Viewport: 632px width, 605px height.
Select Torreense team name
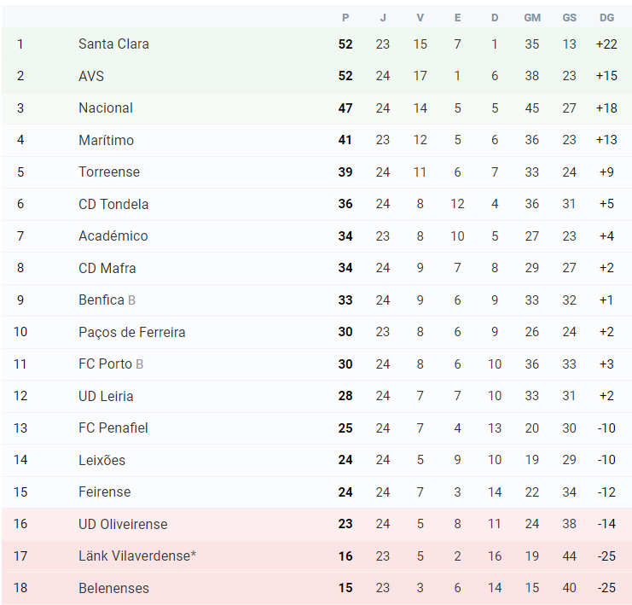(109, 172)
